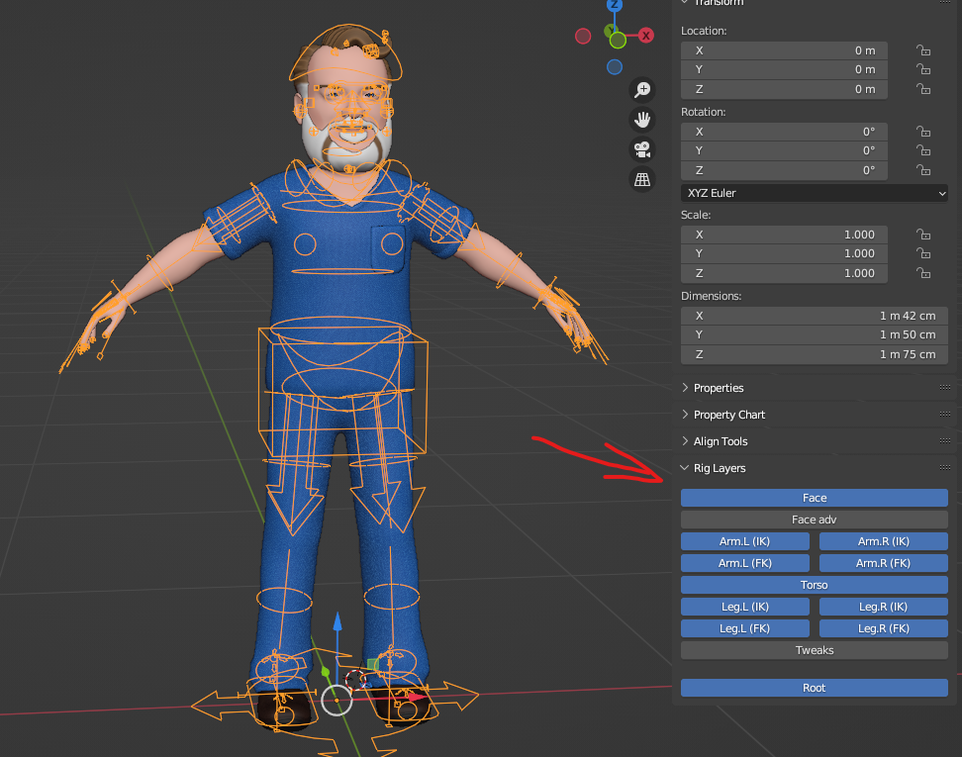Lock the Scale Y value
The image size is (962, 757).
(923, 253)
